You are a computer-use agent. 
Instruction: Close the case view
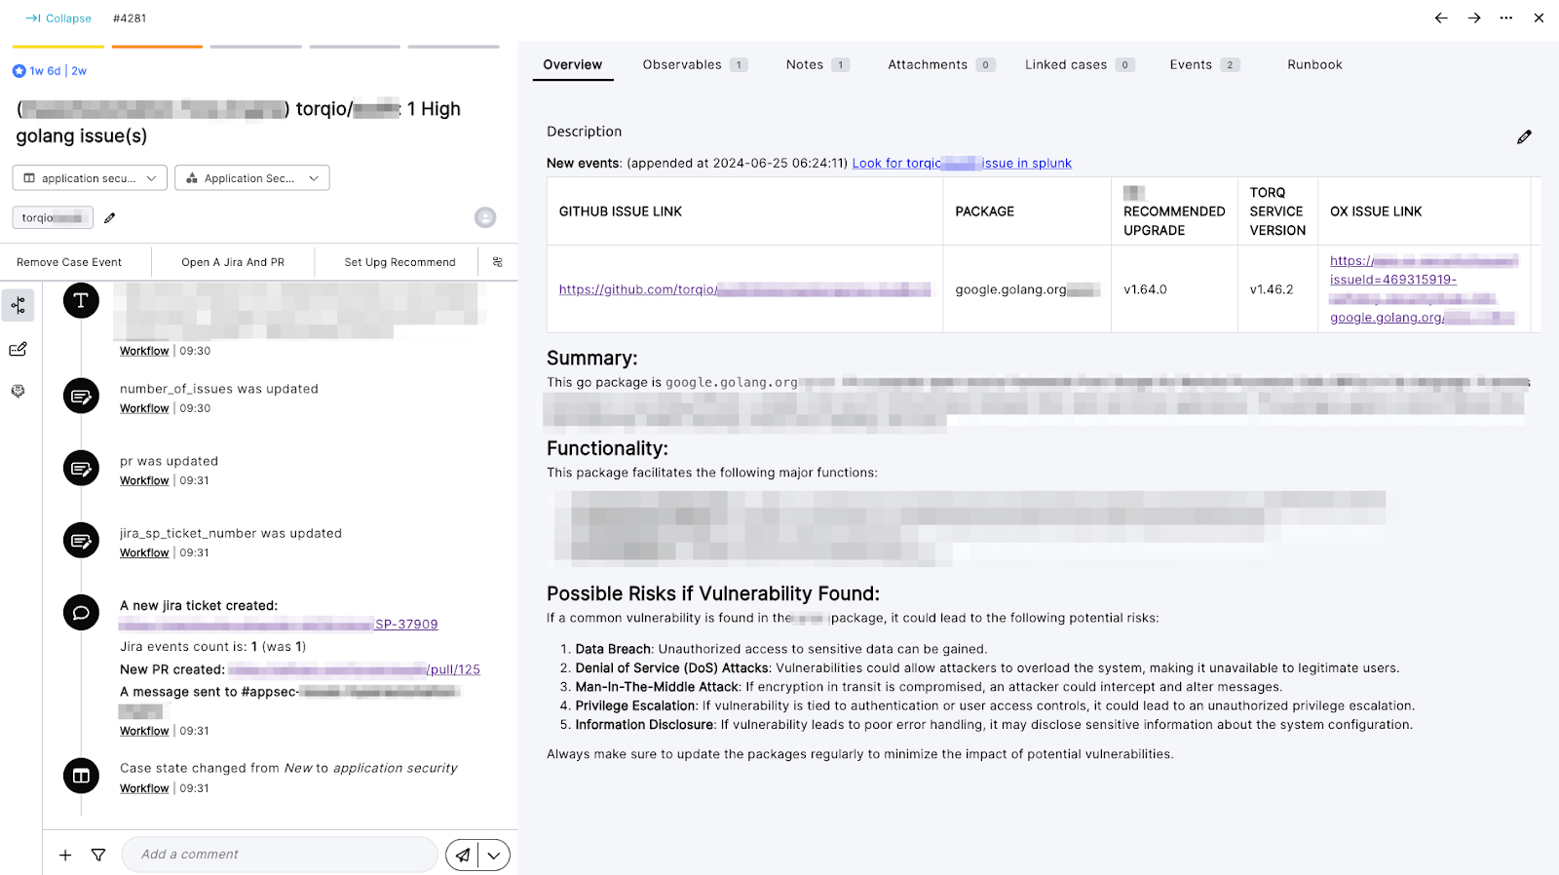(1539, 18)
